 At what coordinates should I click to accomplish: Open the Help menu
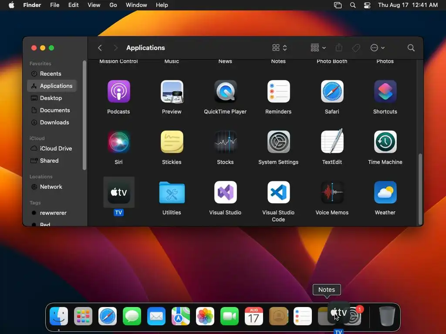(162, 5)
